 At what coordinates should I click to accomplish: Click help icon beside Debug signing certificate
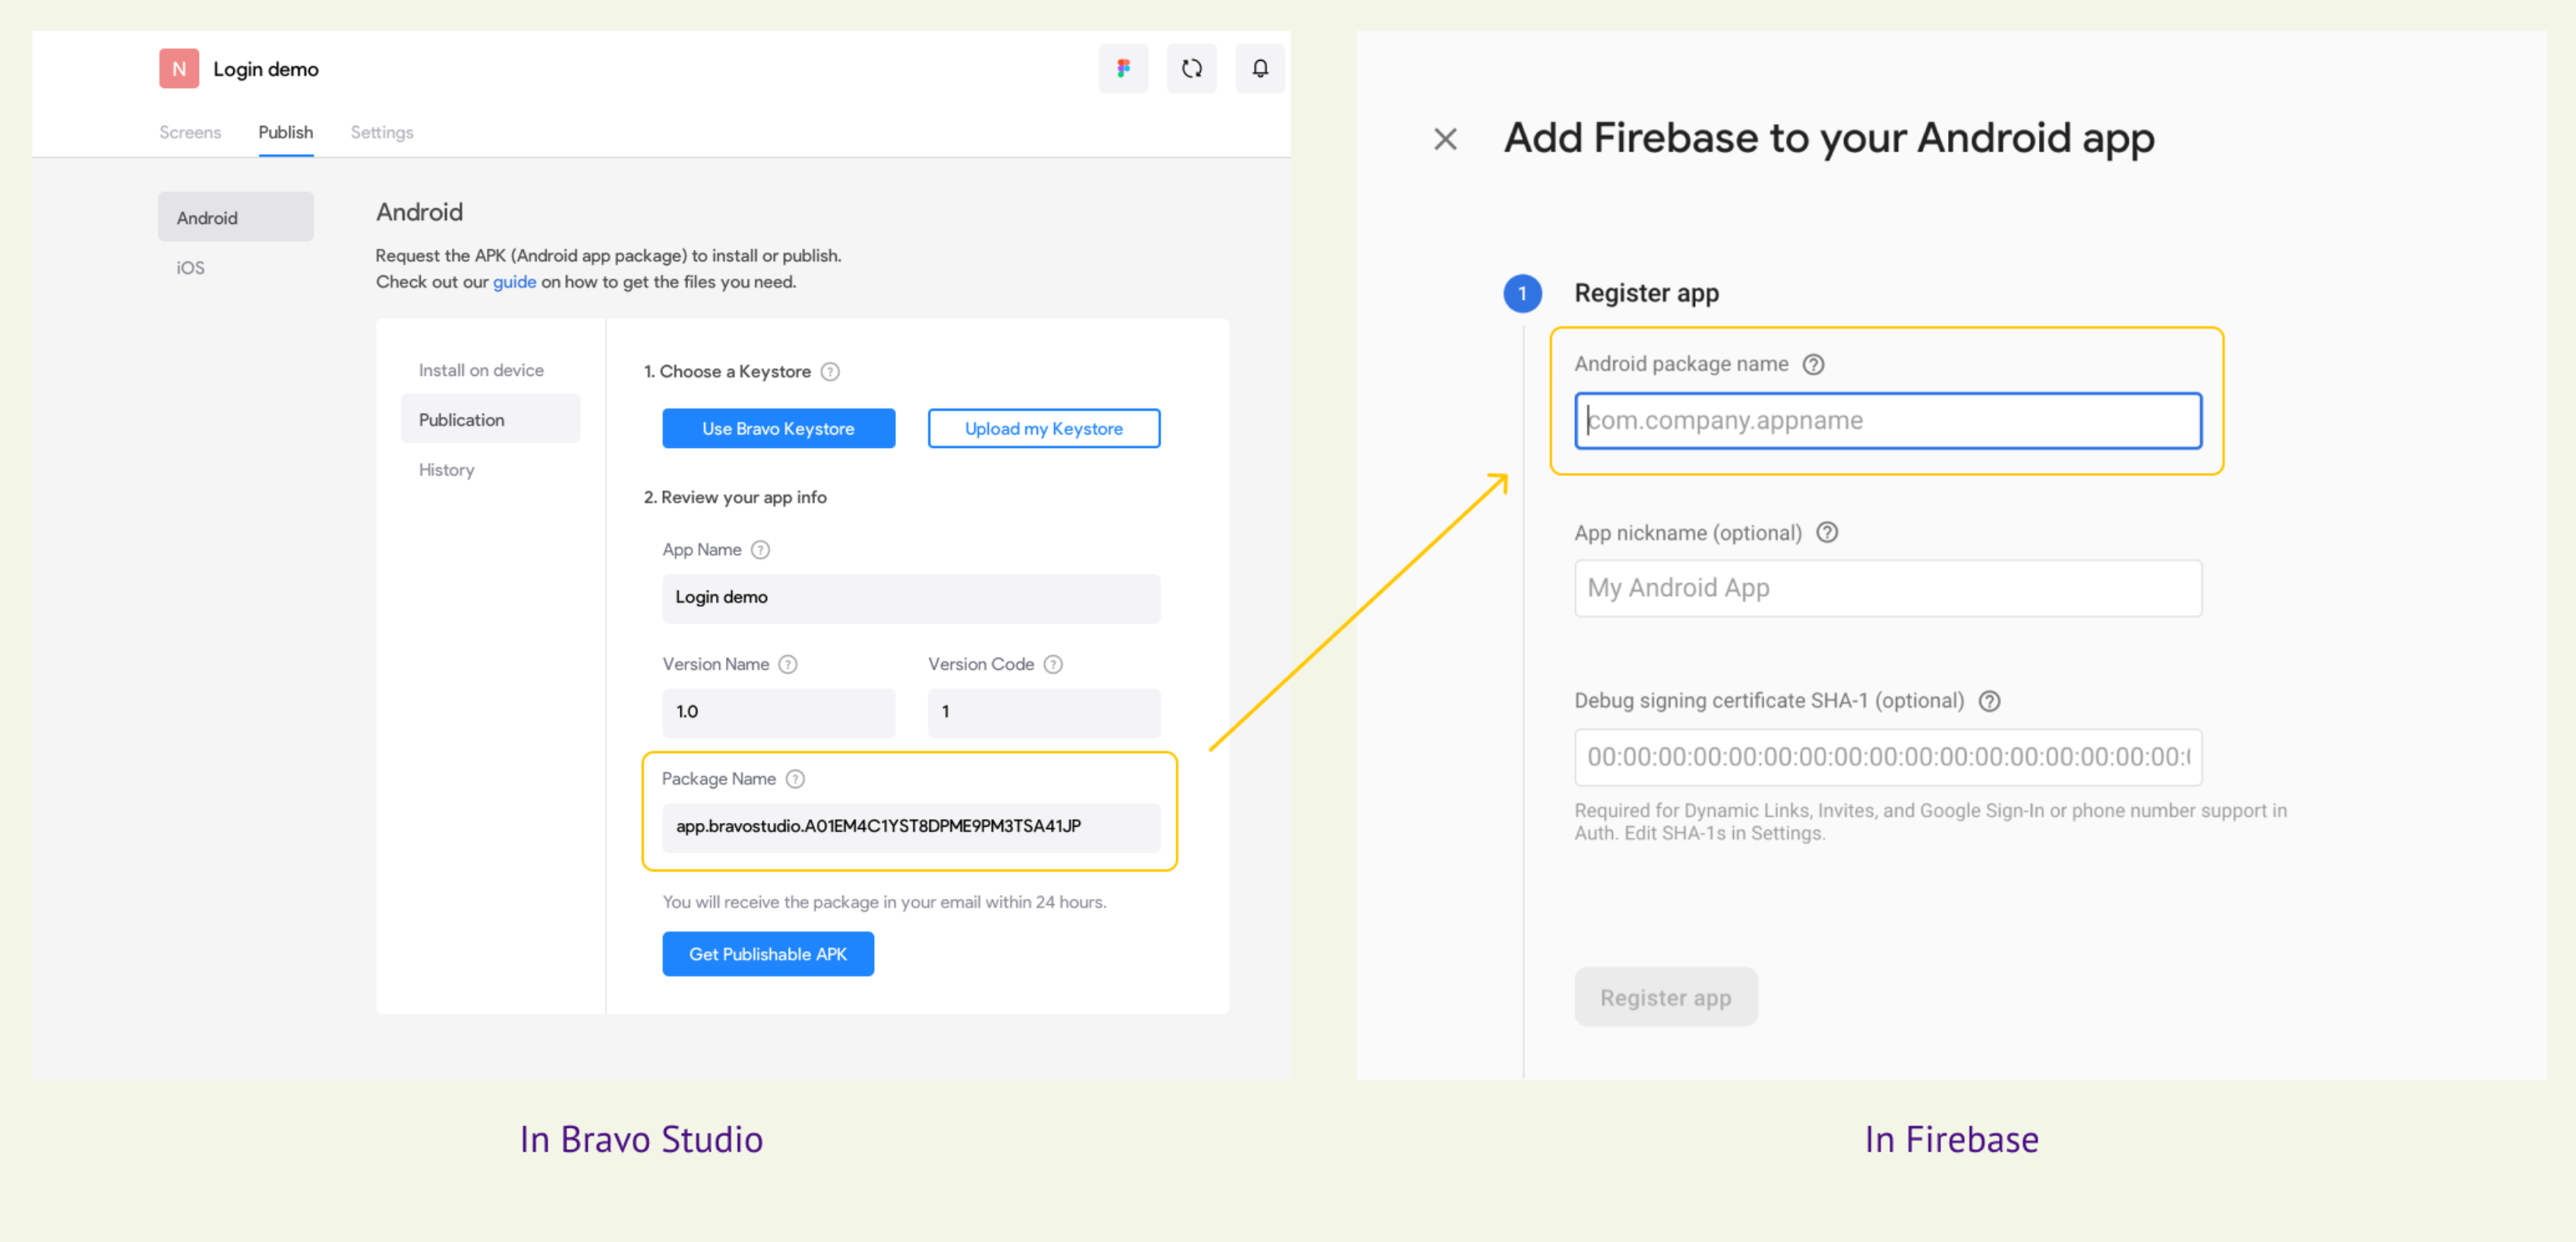click(1990, 701)
